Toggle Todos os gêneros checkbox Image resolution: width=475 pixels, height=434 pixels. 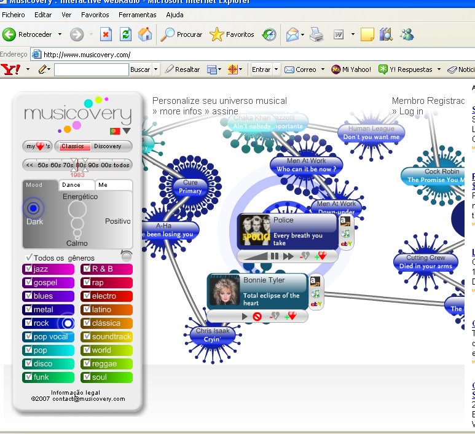click(x=29, y=258)
